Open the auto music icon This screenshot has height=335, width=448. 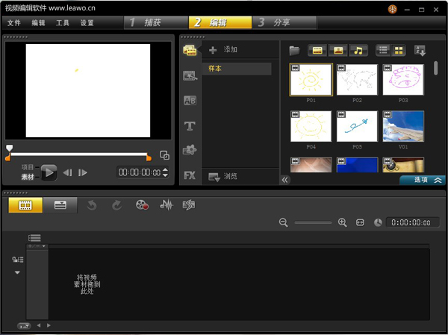189,204
